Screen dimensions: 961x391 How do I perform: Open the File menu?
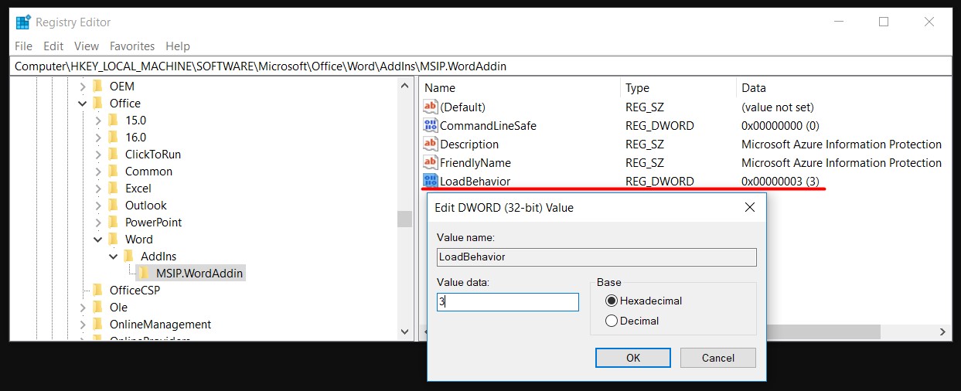[x=23, y=46]
